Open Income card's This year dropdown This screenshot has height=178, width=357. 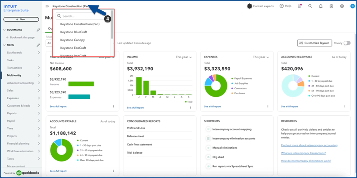coord(184,57)
